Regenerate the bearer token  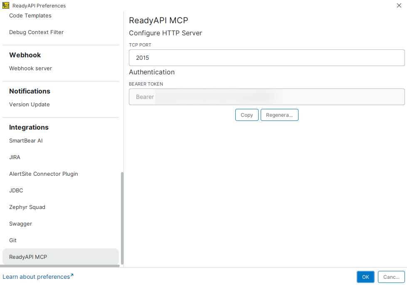tap(279, 115)
